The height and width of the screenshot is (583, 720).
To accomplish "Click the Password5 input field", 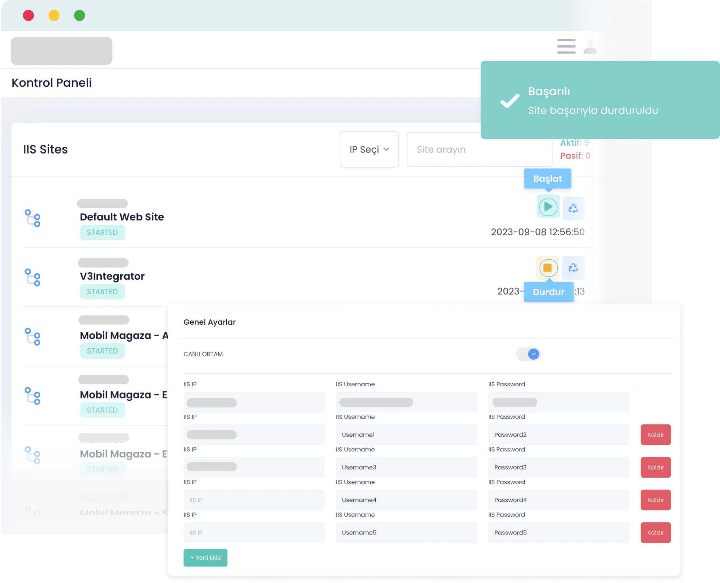I will (x=558, y=533).
